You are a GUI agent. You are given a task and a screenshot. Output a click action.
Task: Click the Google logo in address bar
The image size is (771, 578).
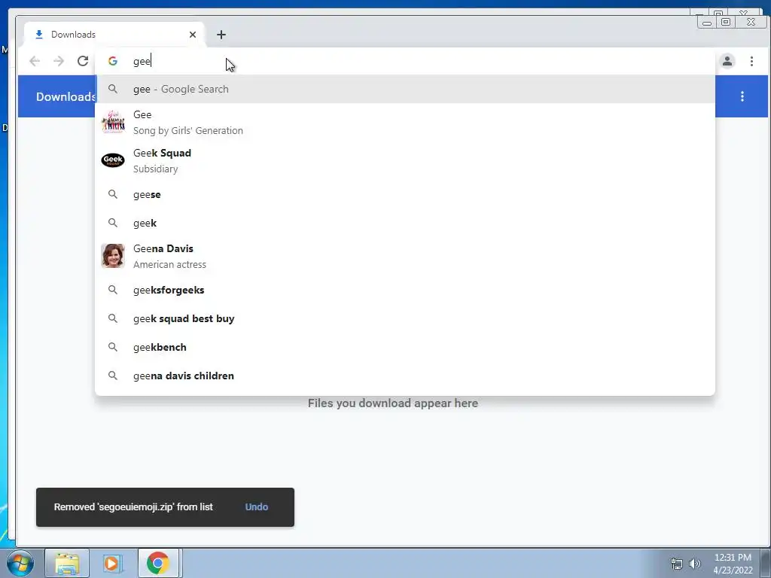[113, 61]
